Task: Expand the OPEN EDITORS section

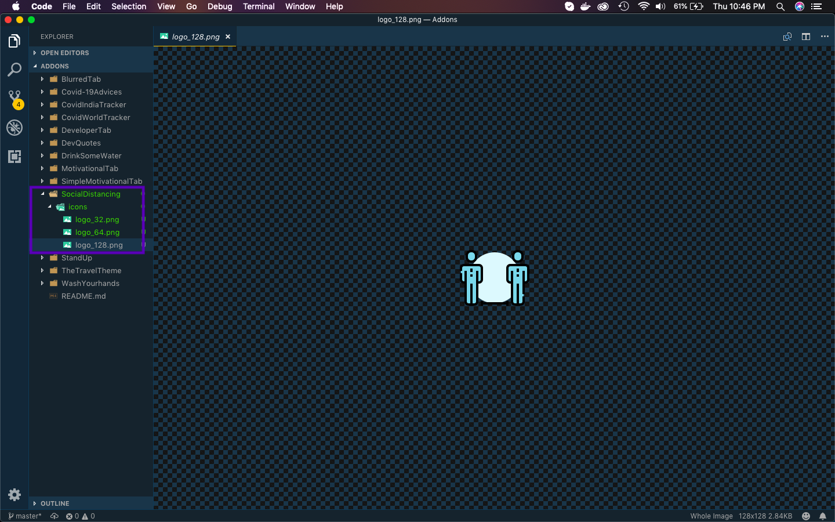Action: pyautogui.click(x=91, y=53)
